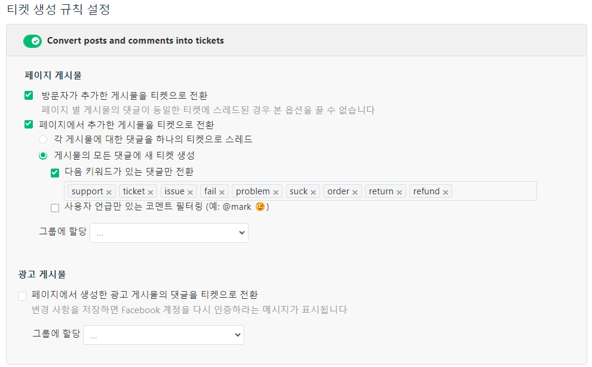592x367 pixels.
Task: Remove the 'return' keyword tag
Action: point(399,192)
